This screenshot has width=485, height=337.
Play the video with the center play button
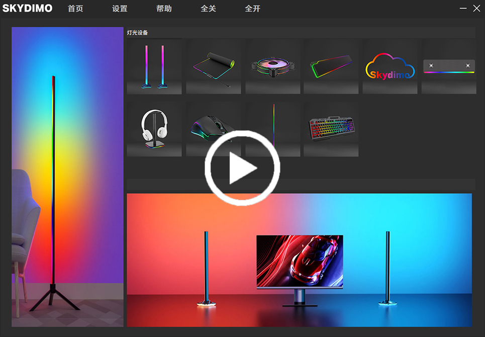[x=242, y=168]
